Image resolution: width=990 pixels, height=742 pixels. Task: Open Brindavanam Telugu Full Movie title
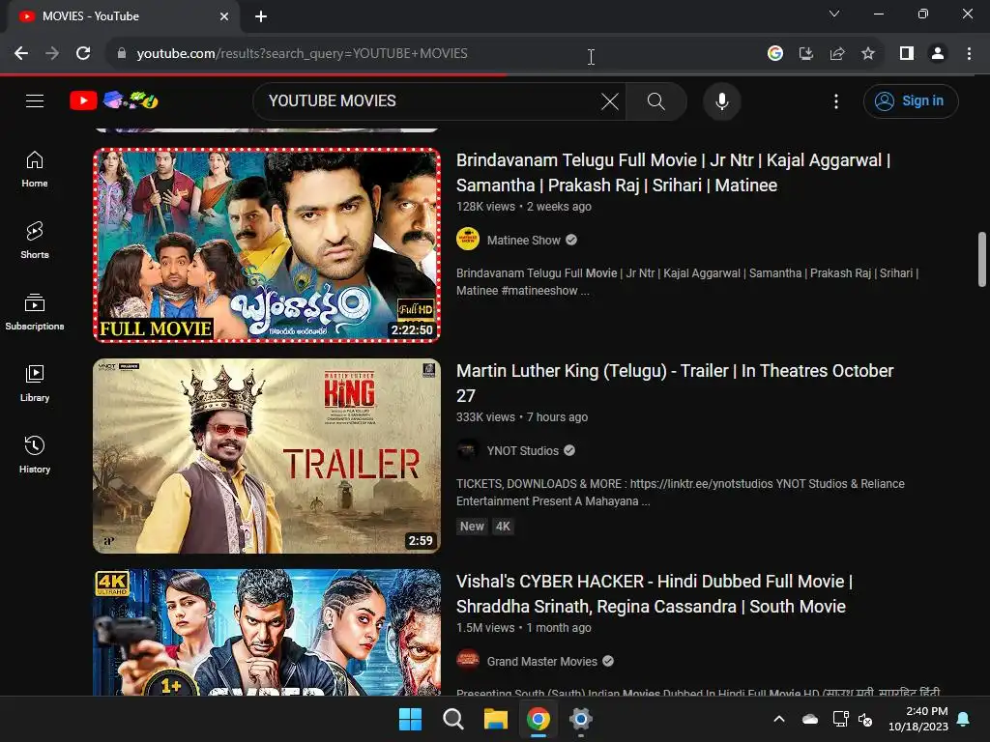673,172
